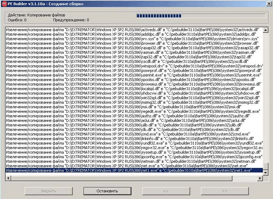The width and height of the screenshot is (273, 199).
Task: Select the log line for regedit.exe
Action: click(134, 111)
